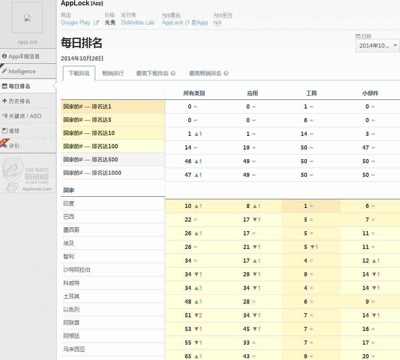Click the 科威特 country row
This screenshot has width=400, height=360.
[113, 283]
